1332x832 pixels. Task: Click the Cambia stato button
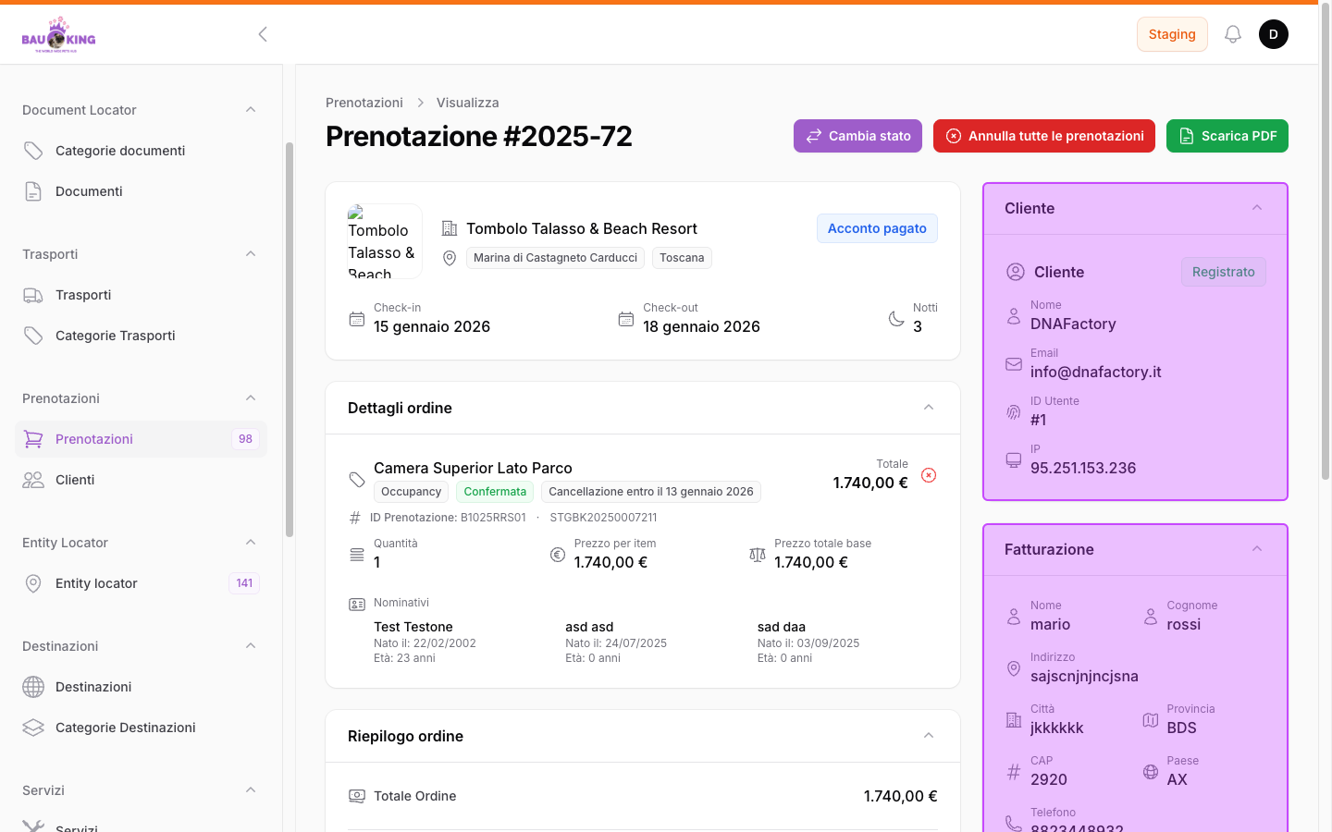(x=857, y=136)
